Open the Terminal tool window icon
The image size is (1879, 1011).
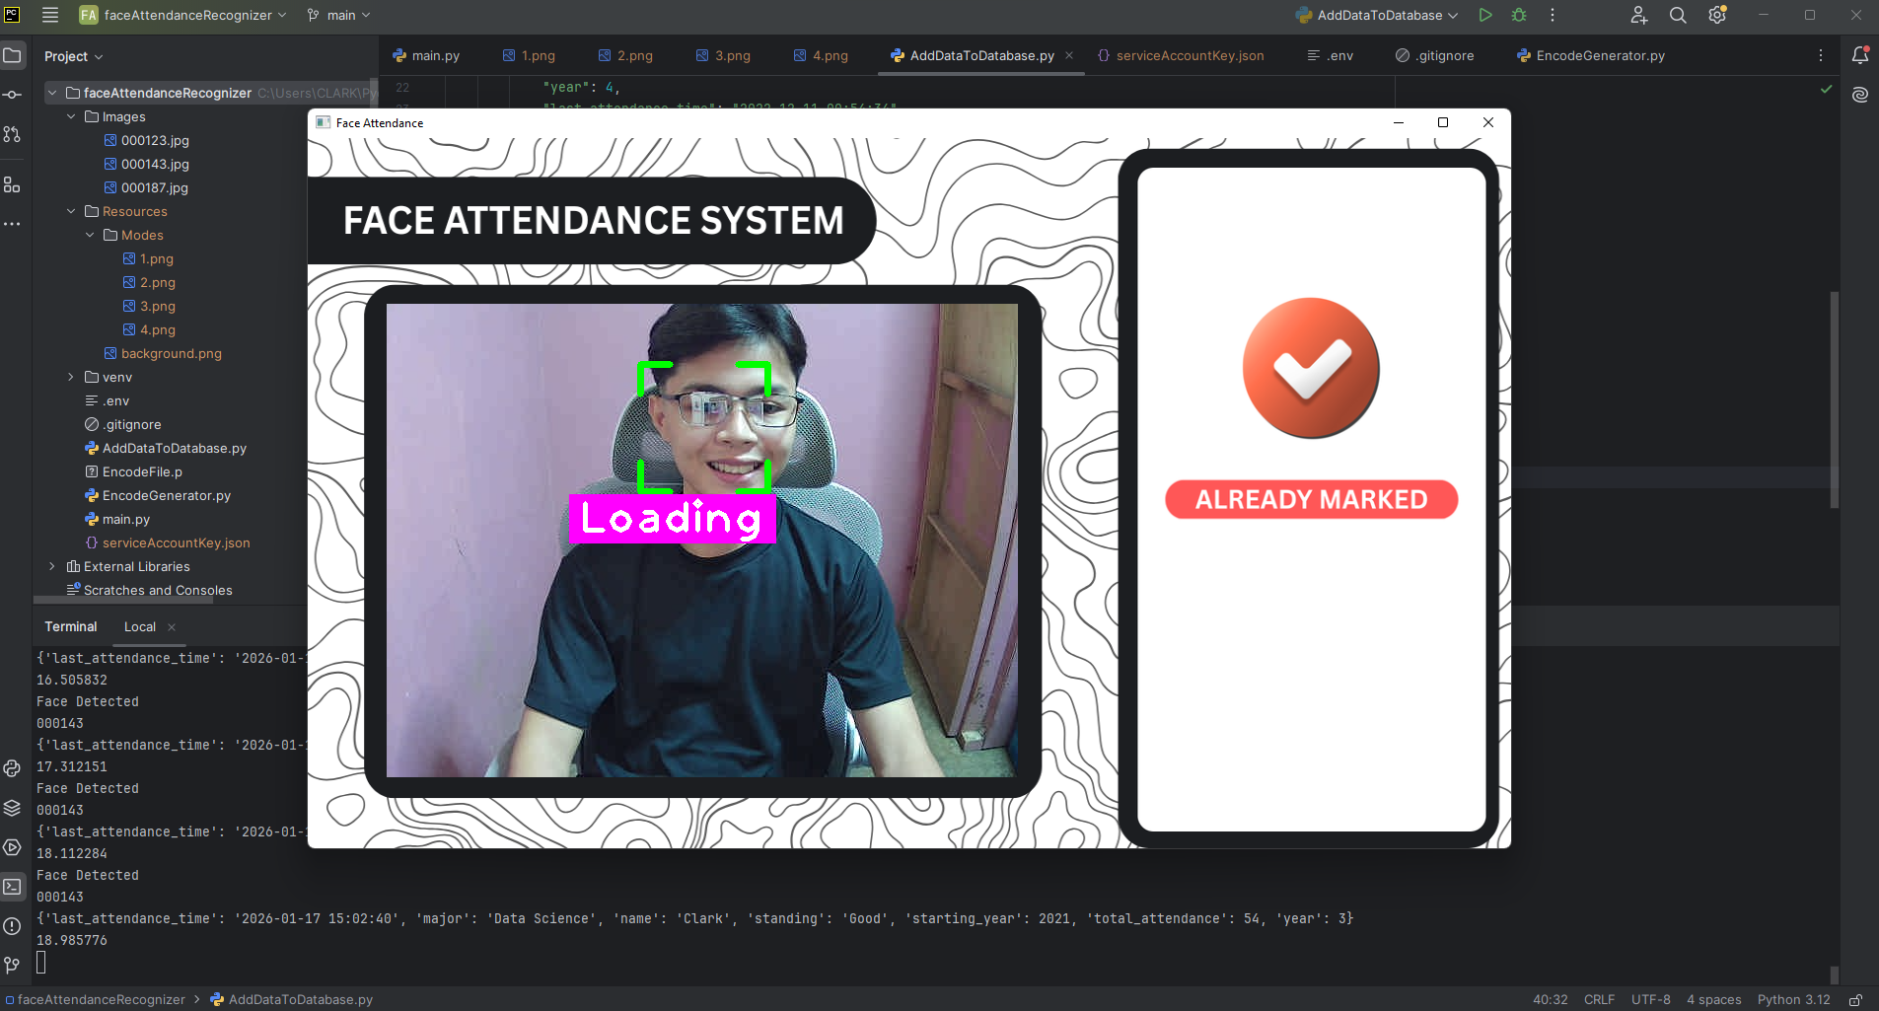tap(12, 887)
